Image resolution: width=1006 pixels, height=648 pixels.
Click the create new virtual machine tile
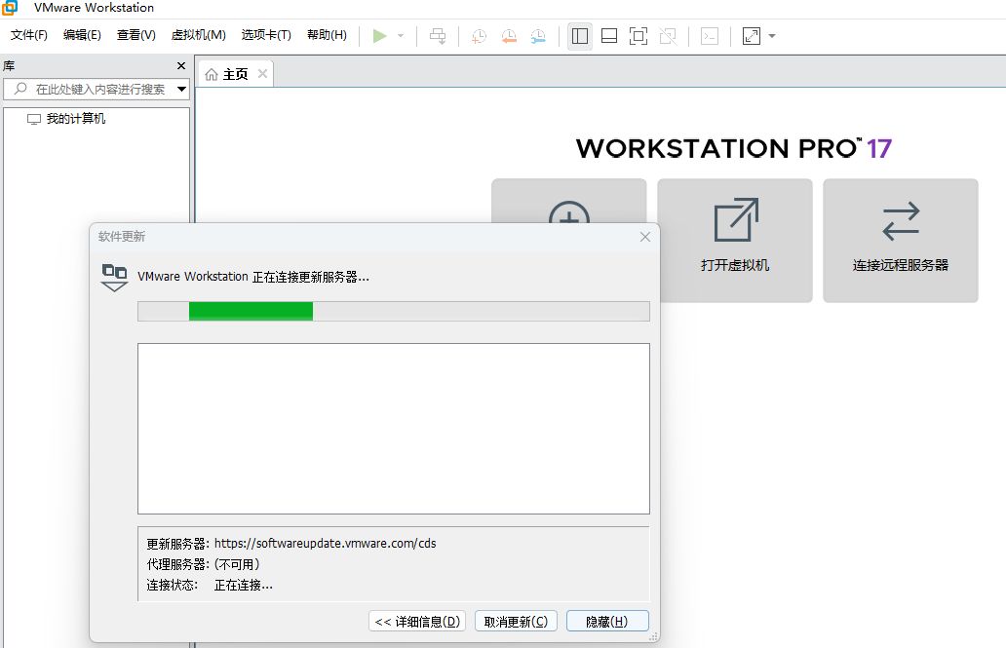click(x=569, y=201)
